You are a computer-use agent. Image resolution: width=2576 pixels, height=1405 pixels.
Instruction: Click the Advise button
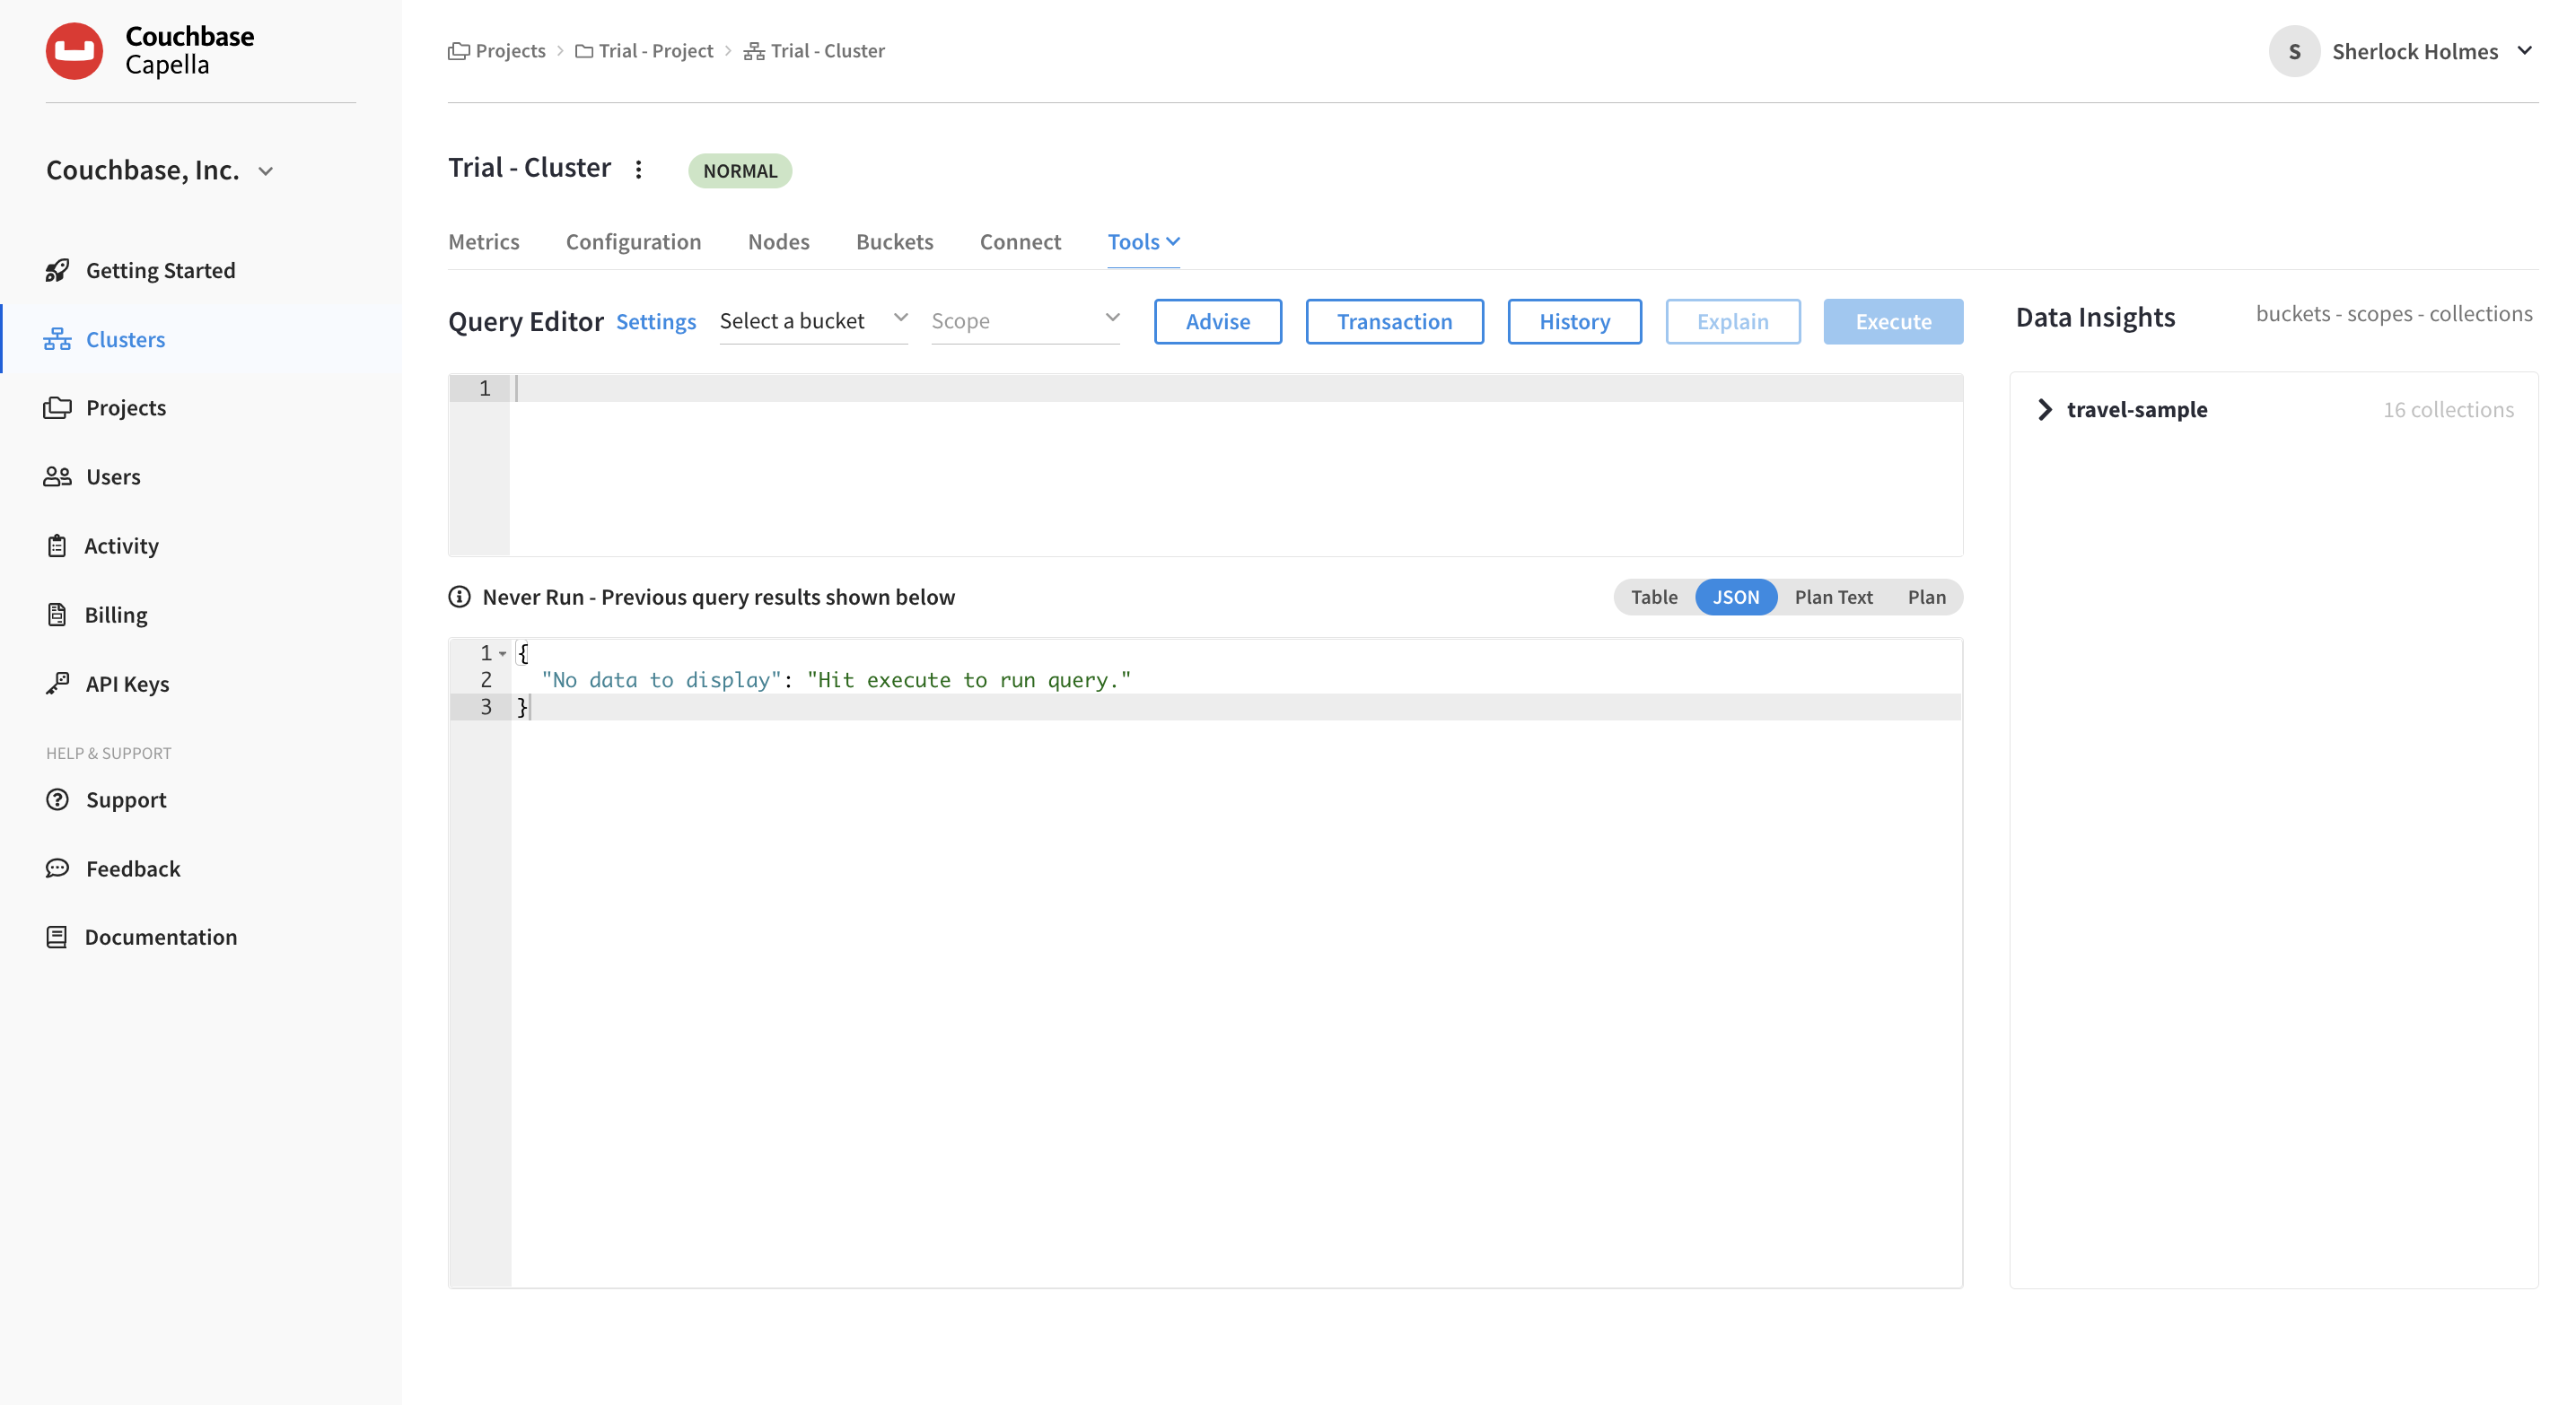click(x=1218, y=321)
